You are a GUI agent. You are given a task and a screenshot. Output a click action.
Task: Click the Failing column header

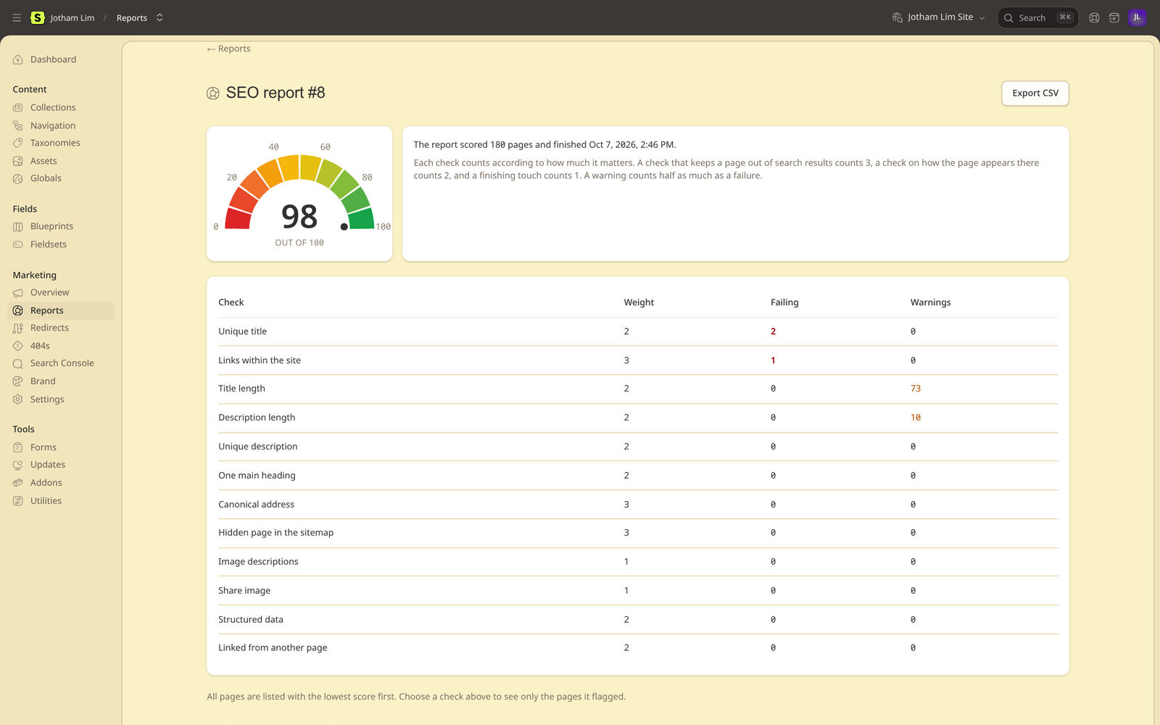(784, 302)
